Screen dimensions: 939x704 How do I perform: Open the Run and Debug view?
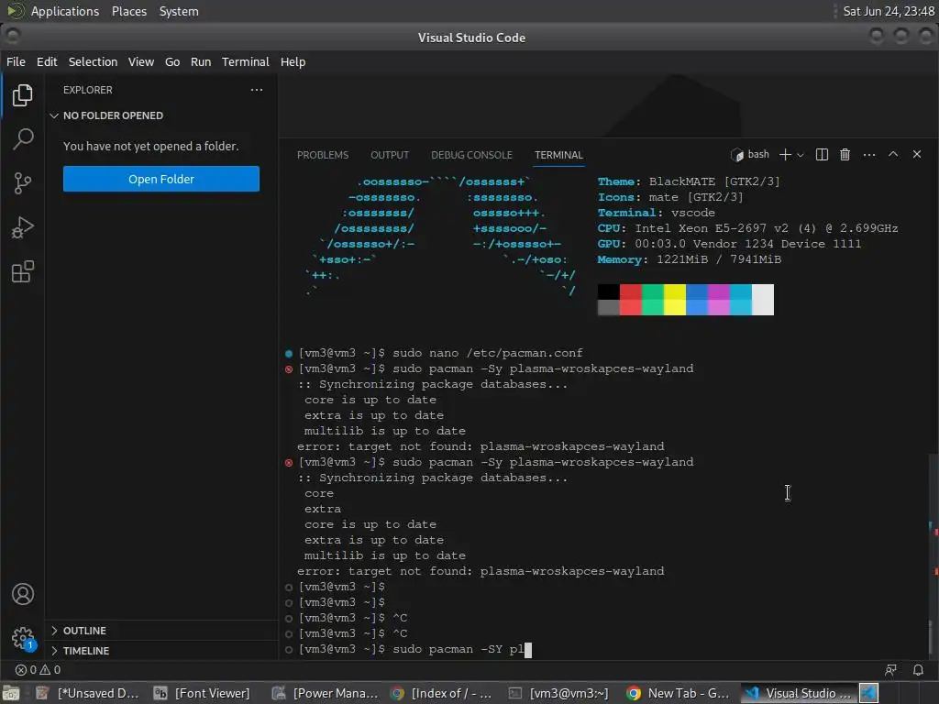(x=22, y=227)
